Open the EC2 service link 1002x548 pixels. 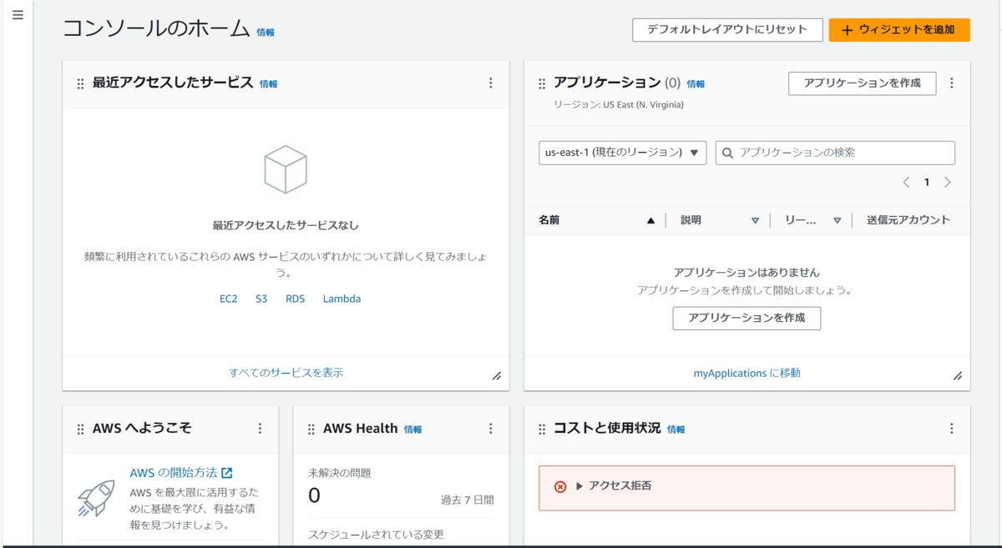point(229,299)
